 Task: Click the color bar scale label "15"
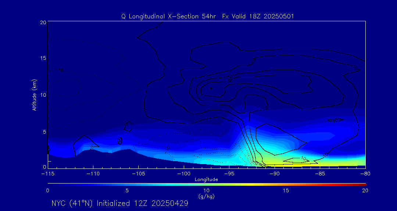(x=286, y=190)
